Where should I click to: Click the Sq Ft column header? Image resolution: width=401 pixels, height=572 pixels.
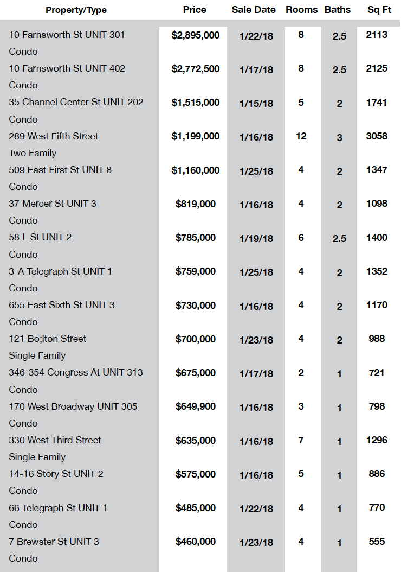coord(379,9)
